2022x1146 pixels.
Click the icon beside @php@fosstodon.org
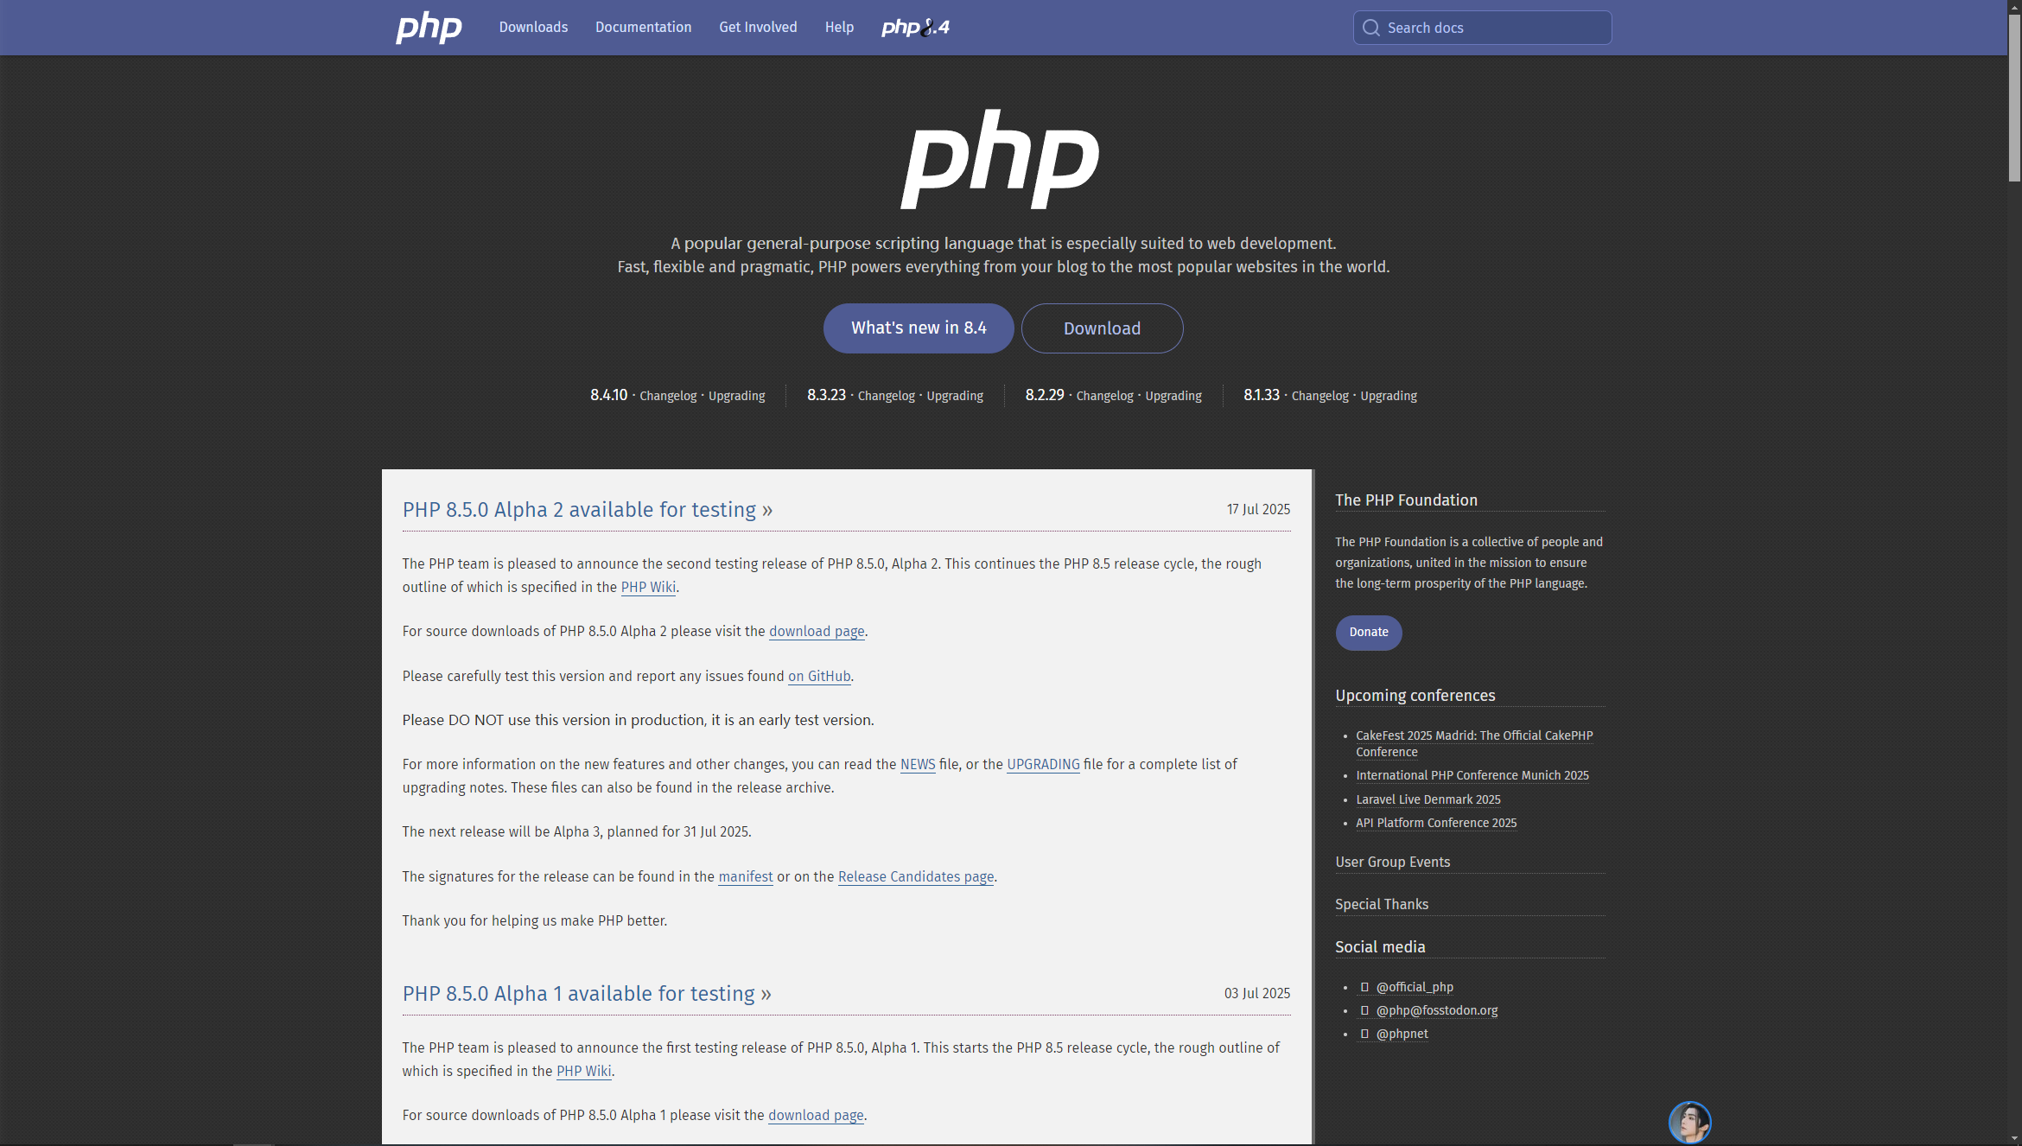pos(1364,1010)
